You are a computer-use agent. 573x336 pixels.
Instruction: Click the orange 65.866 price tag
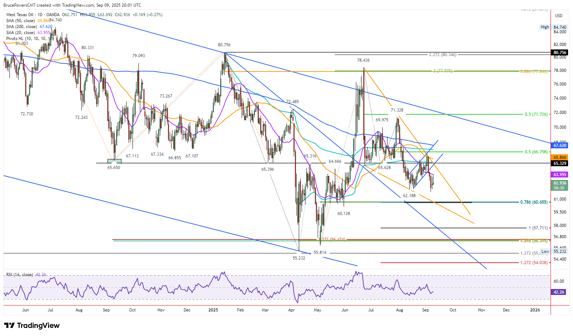560,158
